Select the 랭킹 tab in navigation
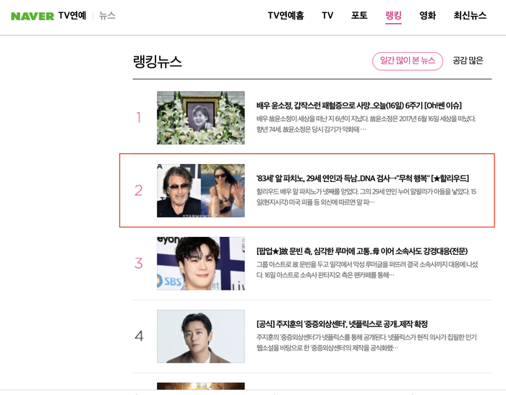 (x=393, y=15)
